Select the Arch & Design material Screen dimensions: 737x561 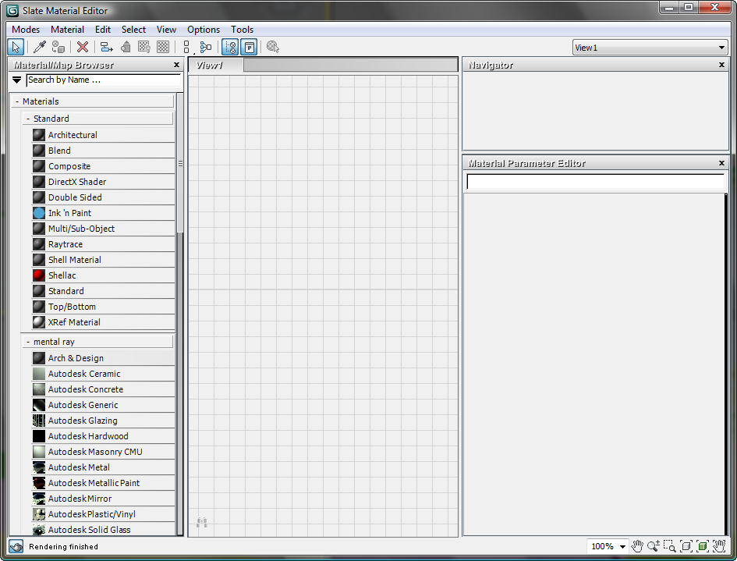[x=103, y=358]
